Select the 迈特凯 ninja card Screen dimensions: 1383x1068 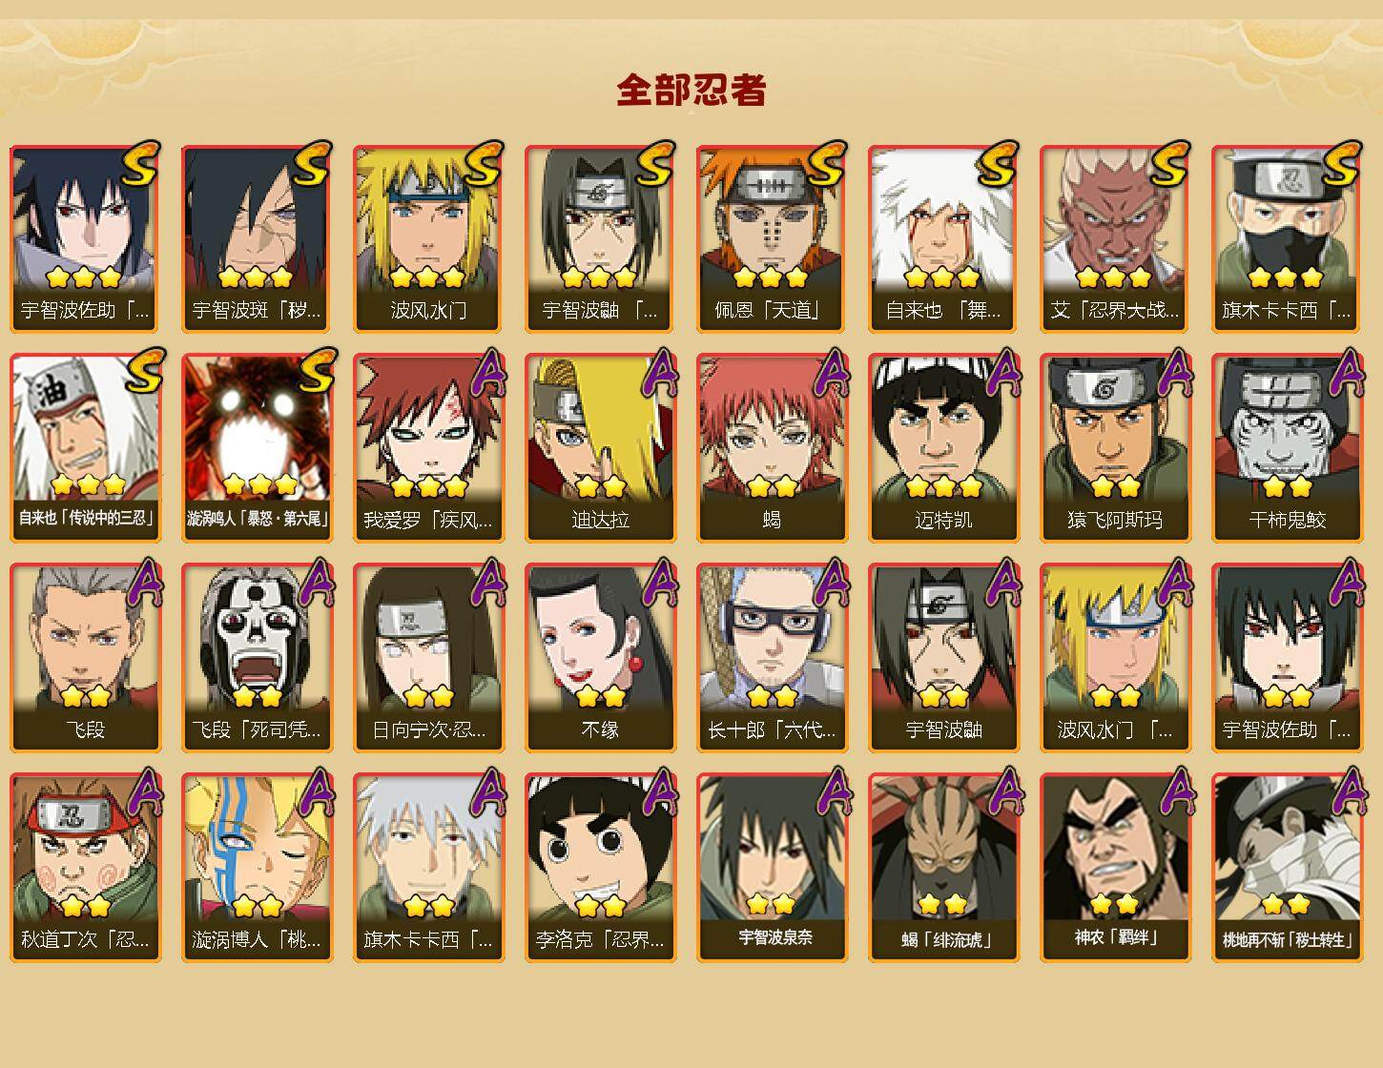click(943, 448)
